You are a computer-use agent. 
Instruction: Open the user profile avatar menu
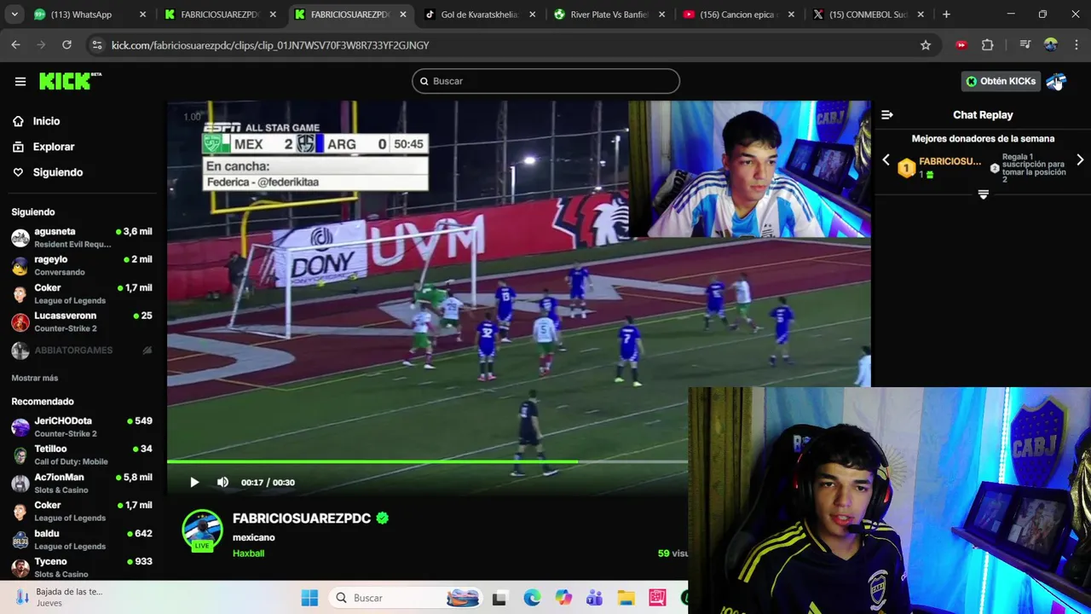pyautogui.click(x=1056, y=81)
